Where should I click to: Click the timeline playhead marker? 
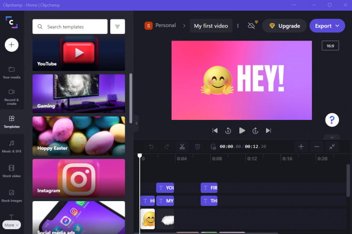point(140,155)
